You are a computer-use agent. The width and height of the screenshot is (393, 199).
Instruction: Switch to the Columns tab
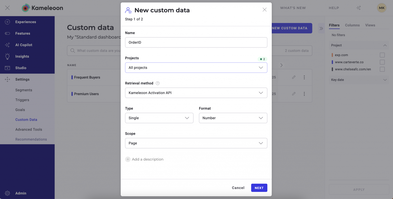pyautogui.click(x=352, y=25)
